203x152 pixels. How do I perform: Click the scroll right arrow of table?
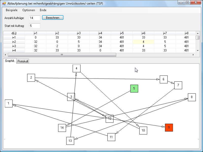pos(194,55)
